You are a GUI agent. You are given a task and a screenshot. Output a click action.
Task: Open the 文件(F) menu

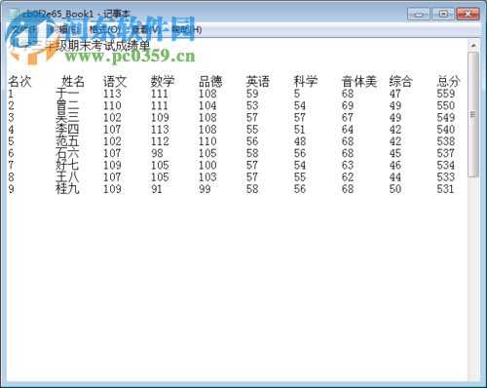(x=25, y=30)
